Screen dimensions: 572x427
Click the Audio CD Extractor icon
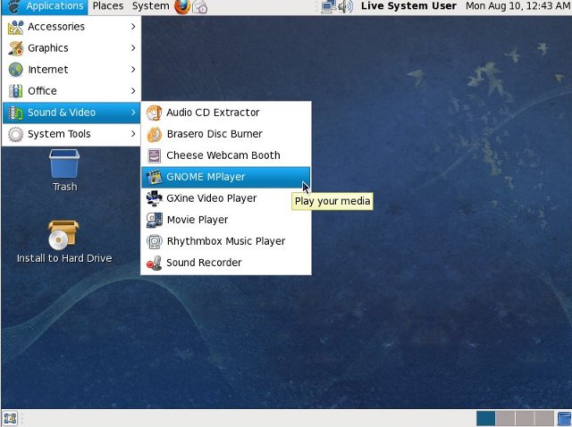155,113
